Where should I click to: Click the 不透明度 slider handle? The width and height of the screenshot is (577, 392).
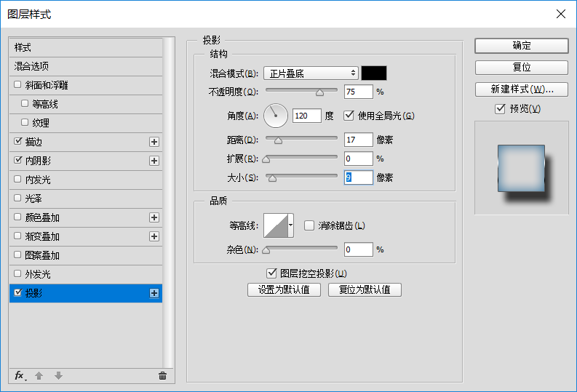coord(319,92)
